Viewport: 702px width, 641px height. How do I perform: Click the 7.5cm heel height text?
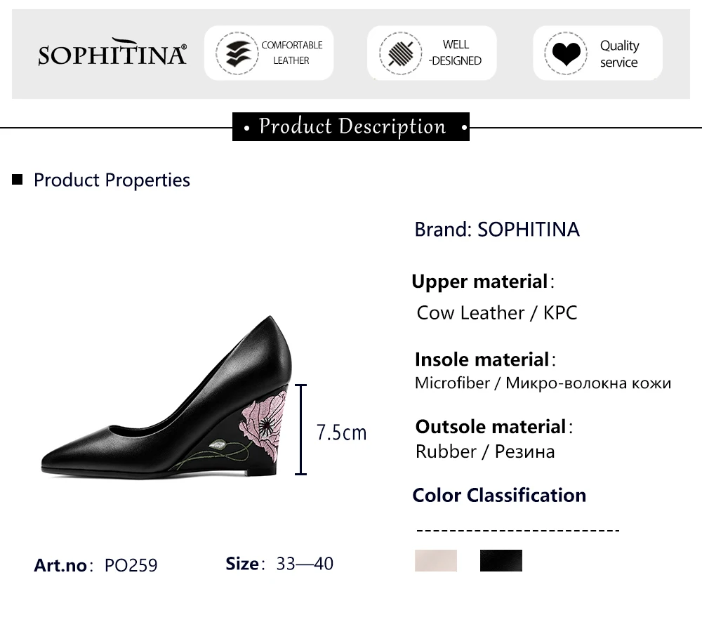tap(342, 432)
